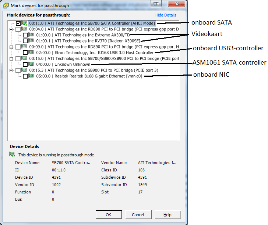This screenshot has height=225, width=268.
Task: Check the 04:00.0 Unknown Unknown device box
Action: click(25, 65)
